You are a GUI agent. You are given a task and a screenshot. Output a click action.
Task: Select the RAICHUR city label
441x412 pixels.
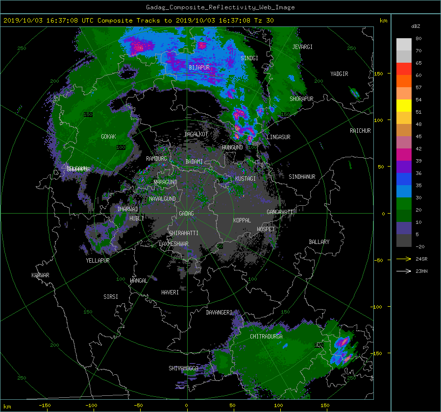[360, 131]
